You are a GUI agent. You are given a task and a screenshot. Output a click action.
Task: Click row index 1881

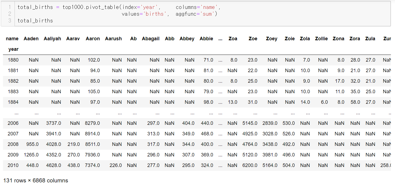pos(13,71)
